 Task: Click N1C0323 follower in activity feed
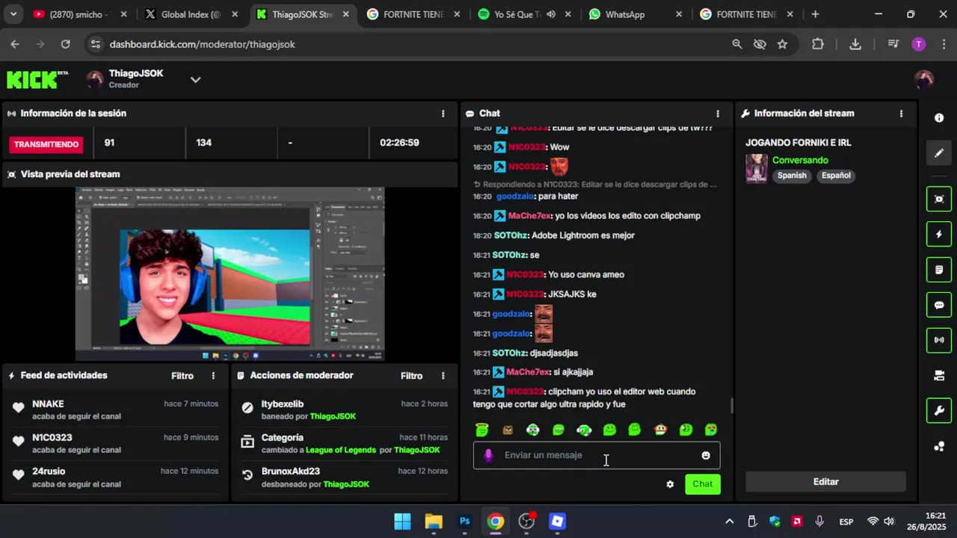[x=52, y=438]
